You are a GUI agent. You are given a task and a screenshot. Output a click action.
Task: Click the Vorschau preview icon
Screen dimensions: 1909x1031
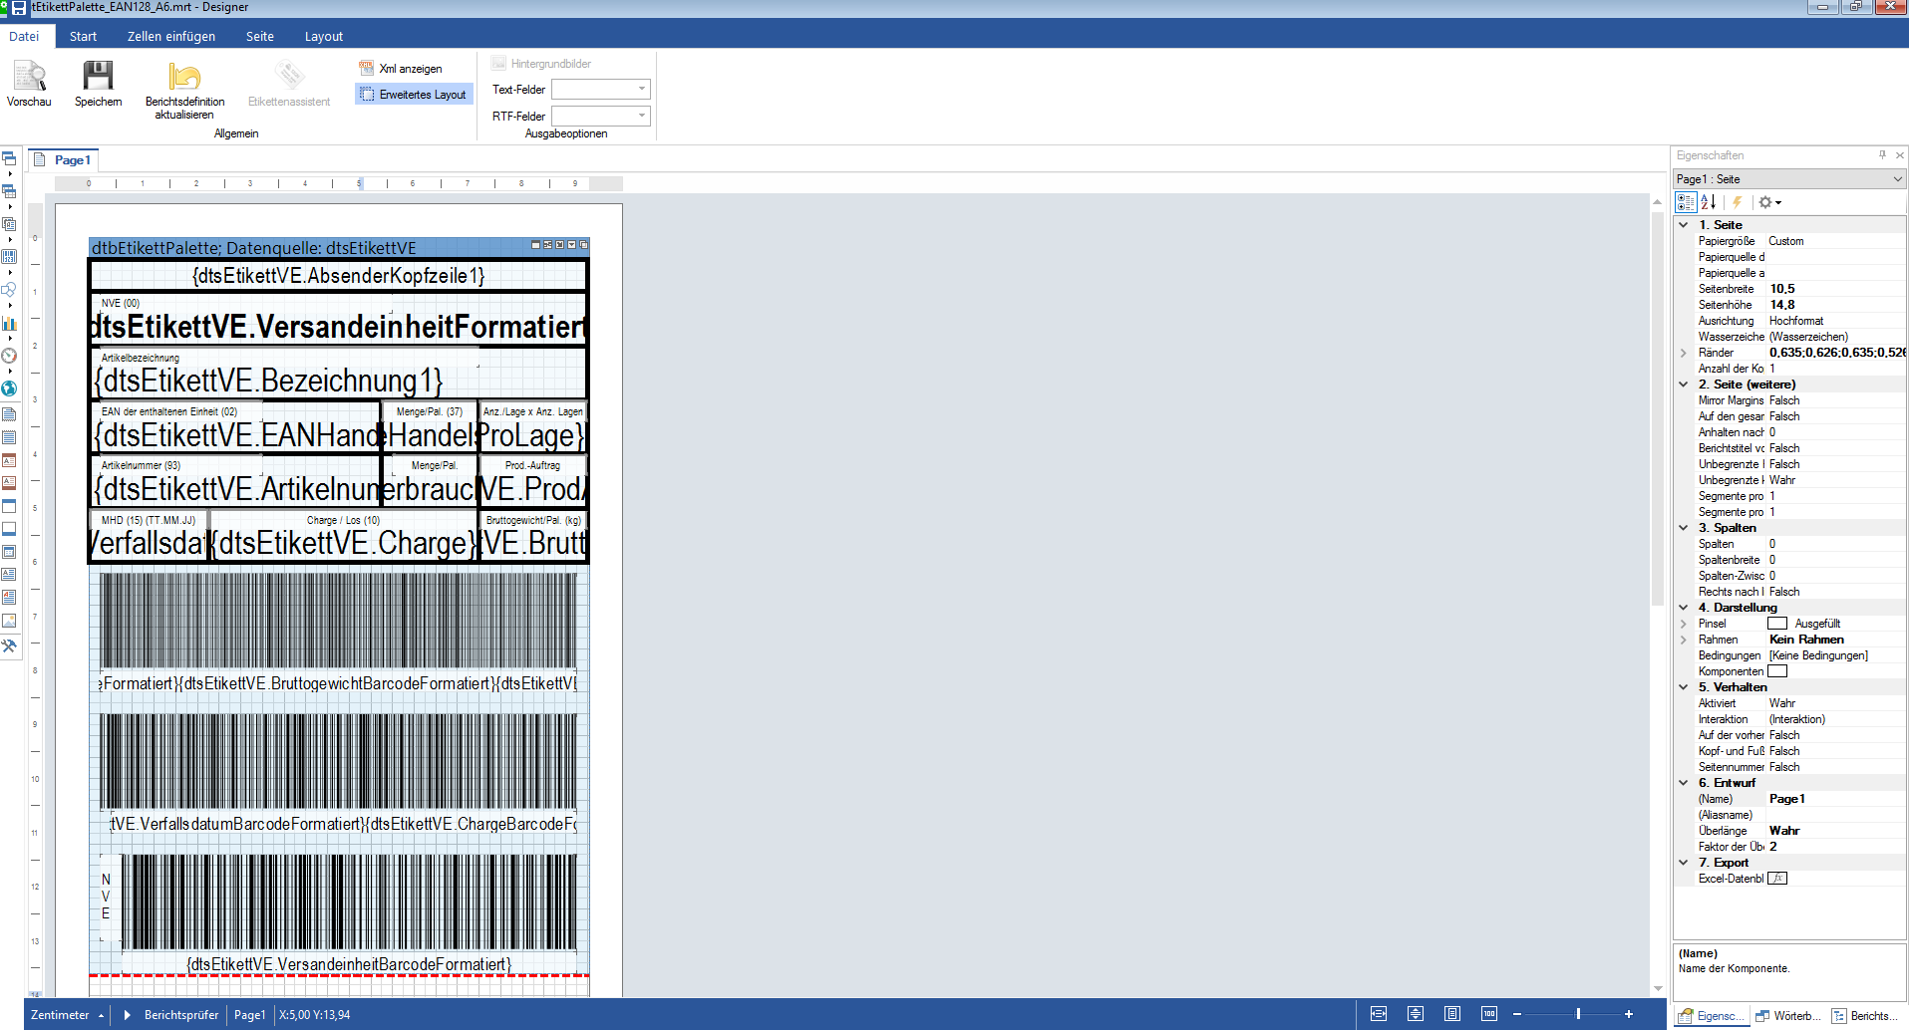click(x=29, y=77)
